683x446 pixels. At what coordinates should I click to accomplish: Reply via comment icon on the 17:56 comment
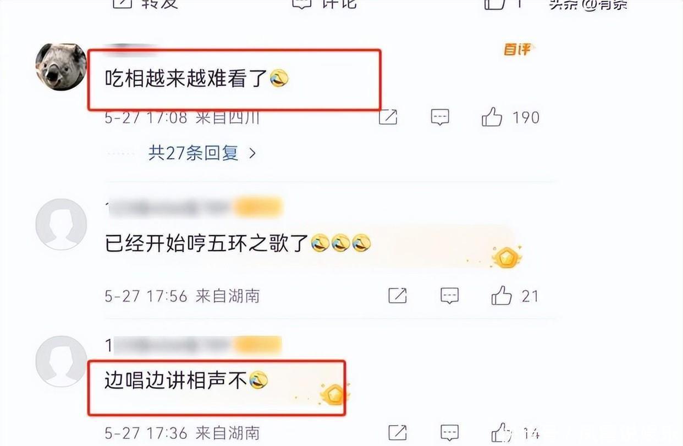coord(449,297)
